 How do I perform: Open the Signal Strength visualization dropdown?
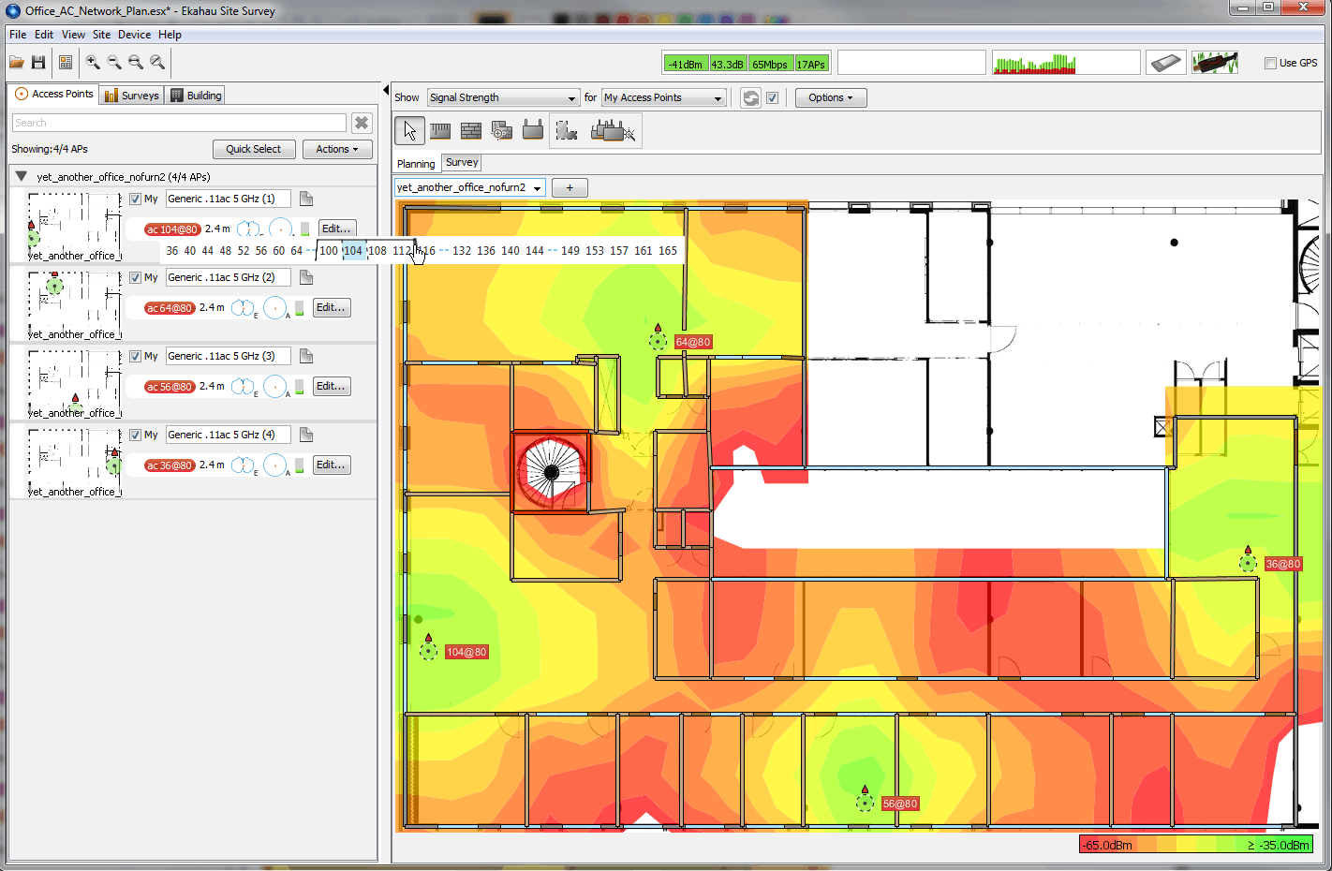tap(503, 98)
